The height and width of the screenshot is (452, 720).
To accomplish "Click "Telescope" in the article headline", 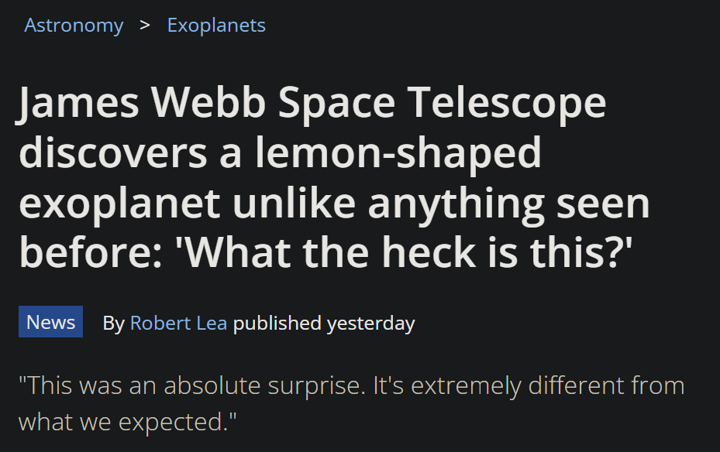I will (x=507, y=103).
